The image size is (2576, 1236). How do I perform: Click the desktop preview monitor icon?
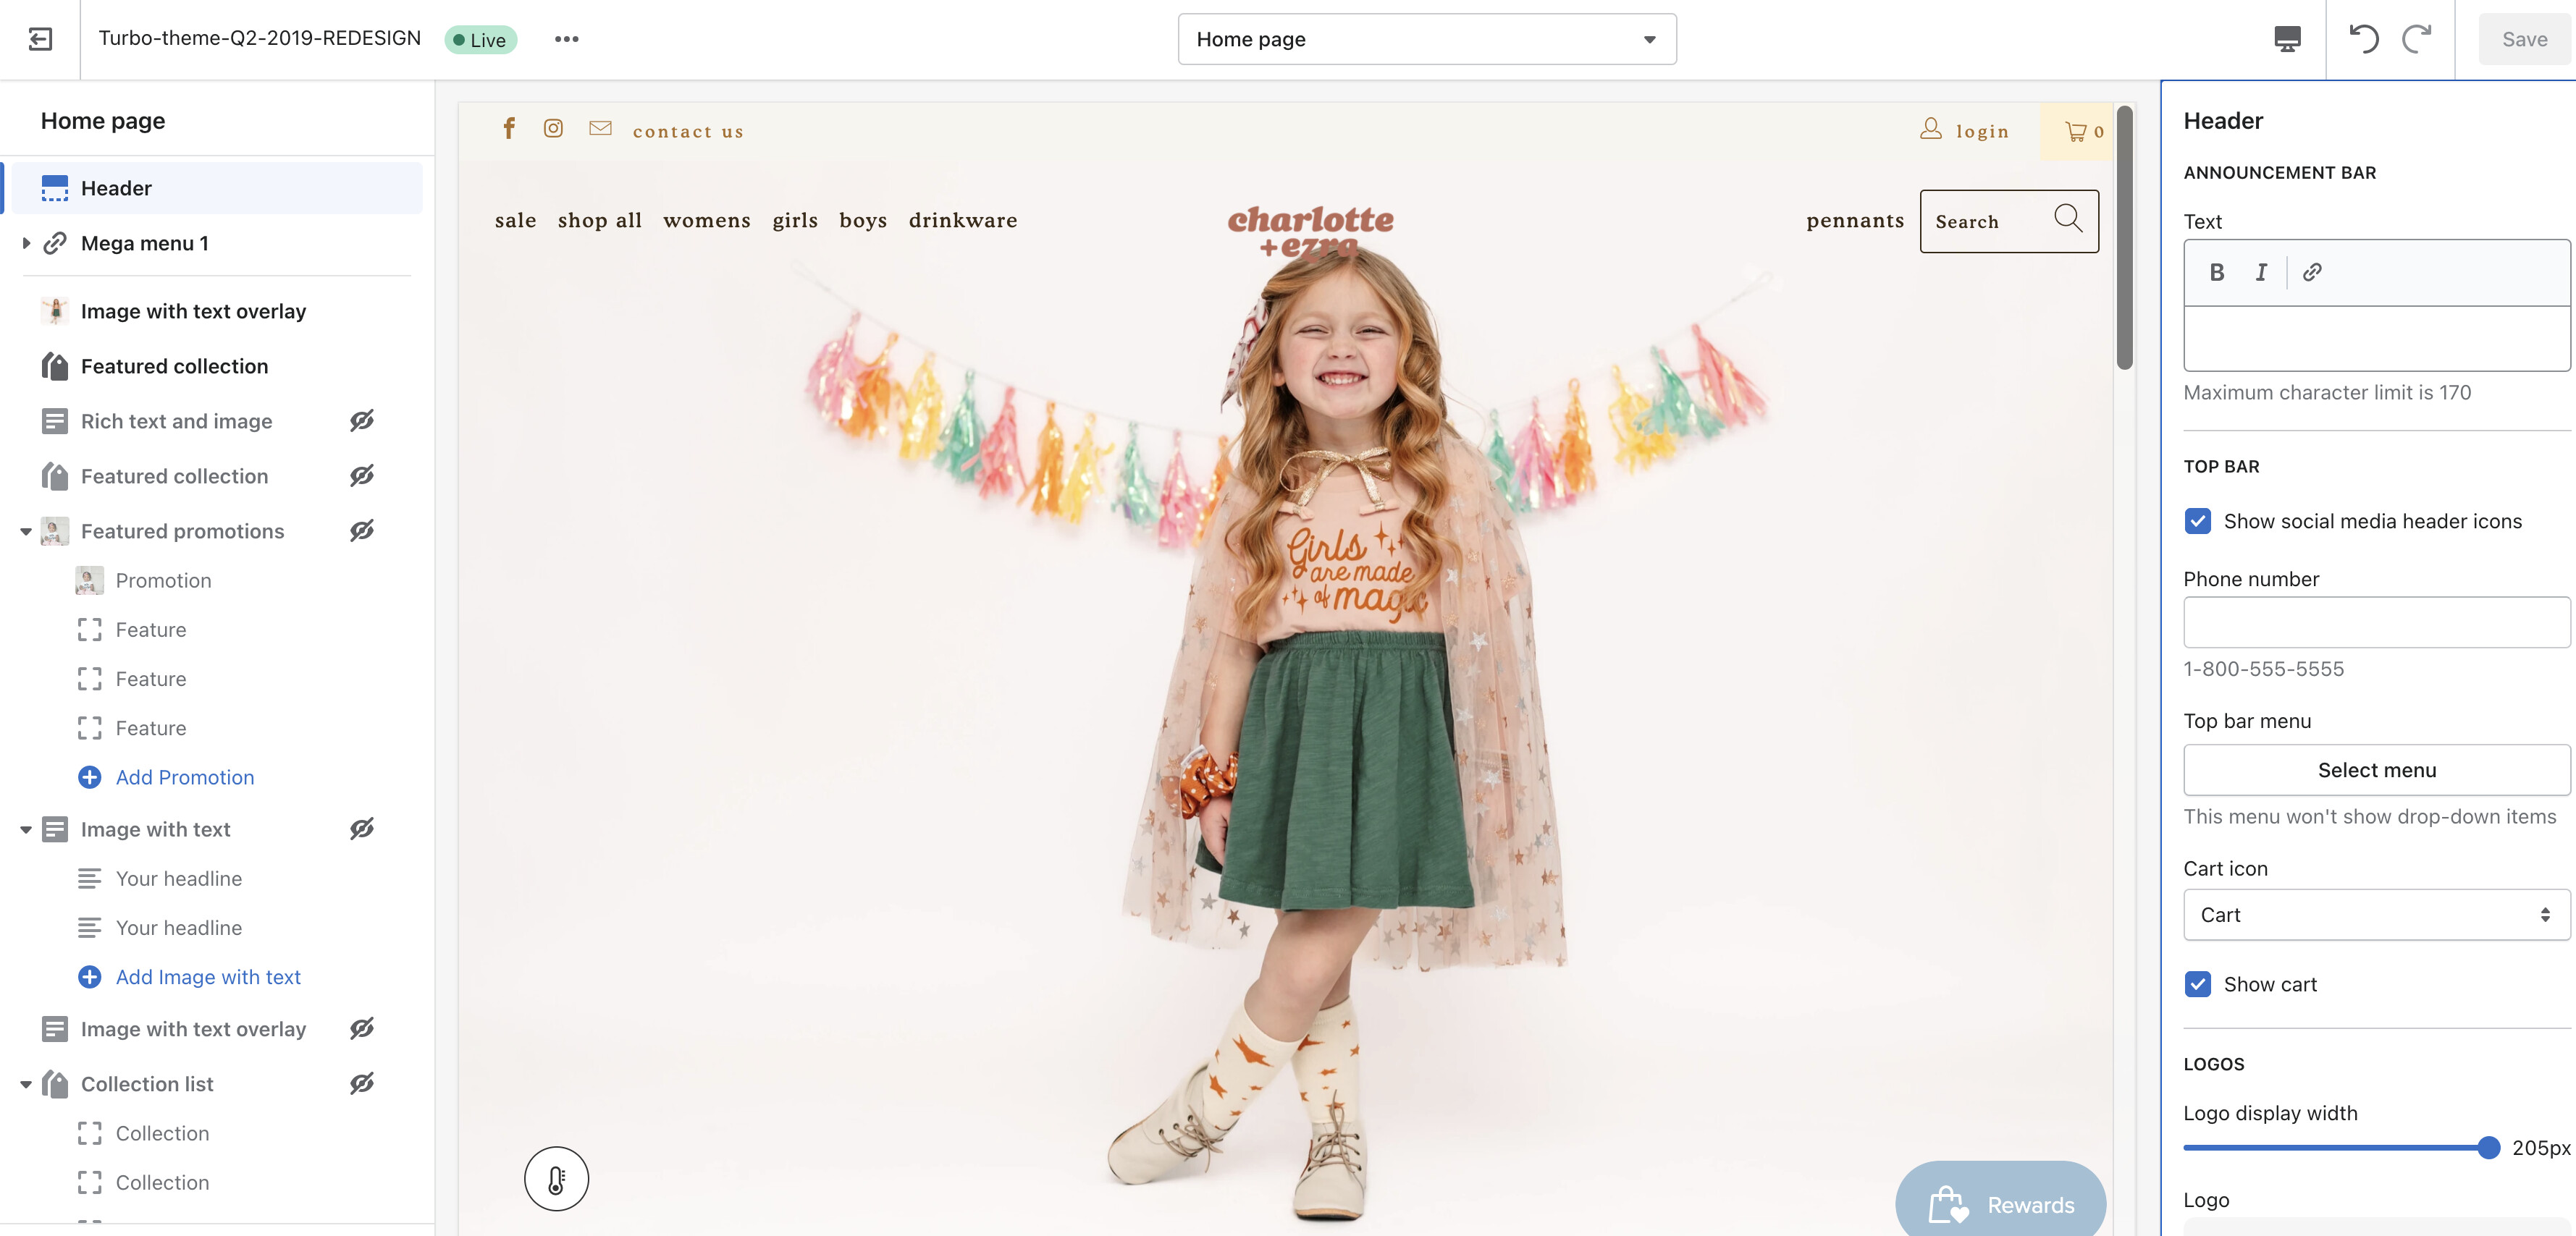[2287, 39]
